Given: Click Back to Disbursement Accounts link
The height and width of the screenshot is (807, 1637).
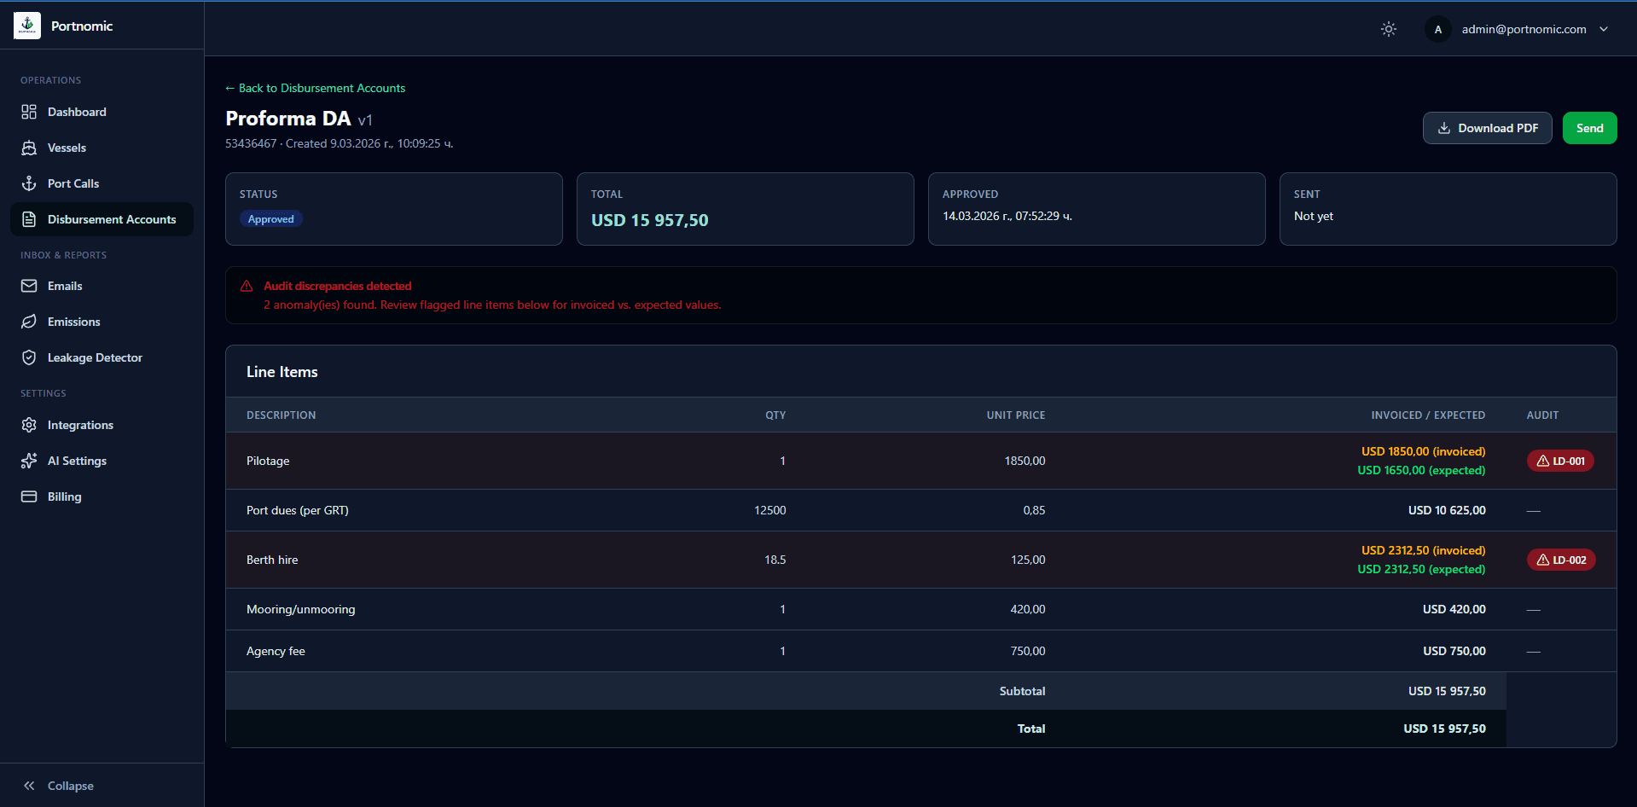Looking at the screenshot, I should pyautogui.click(x=315, y=88).
